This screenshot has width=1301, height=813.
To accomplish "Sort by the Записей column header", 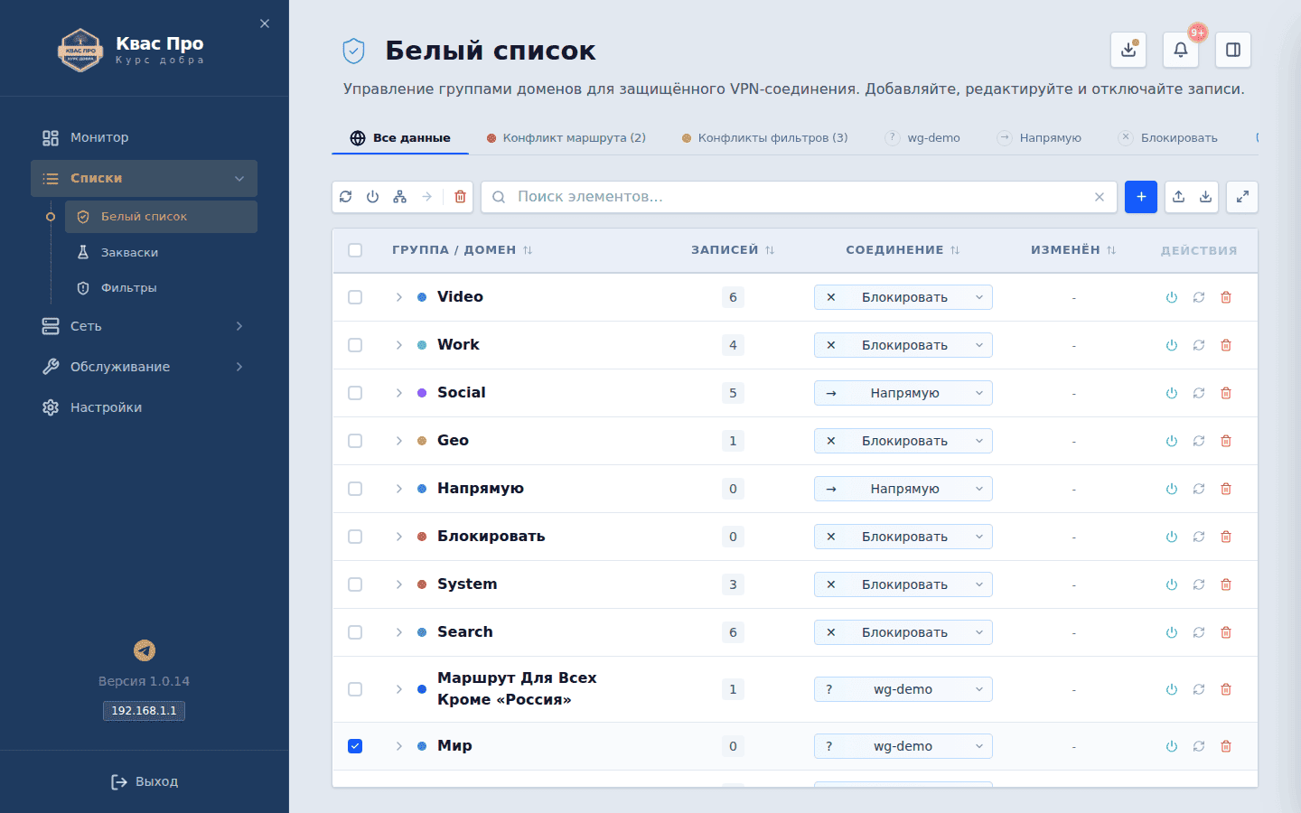I will [x=733, y=250].
